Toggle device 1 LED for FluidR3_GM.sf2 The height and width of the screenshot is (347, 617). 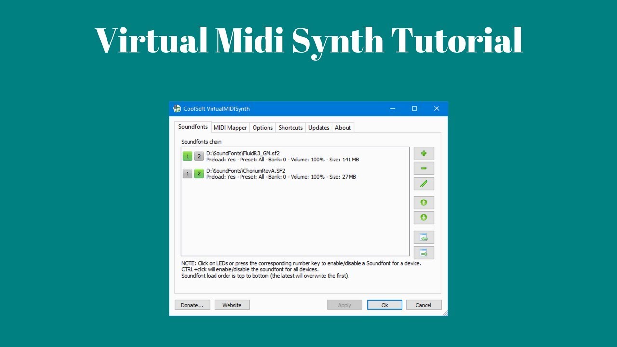[188, 156]
